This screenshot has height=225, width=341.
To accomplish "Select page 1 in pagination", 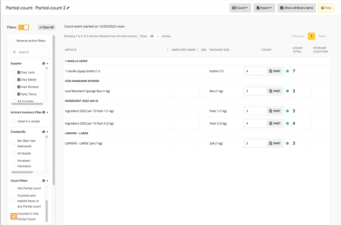I will coord(311,36).
